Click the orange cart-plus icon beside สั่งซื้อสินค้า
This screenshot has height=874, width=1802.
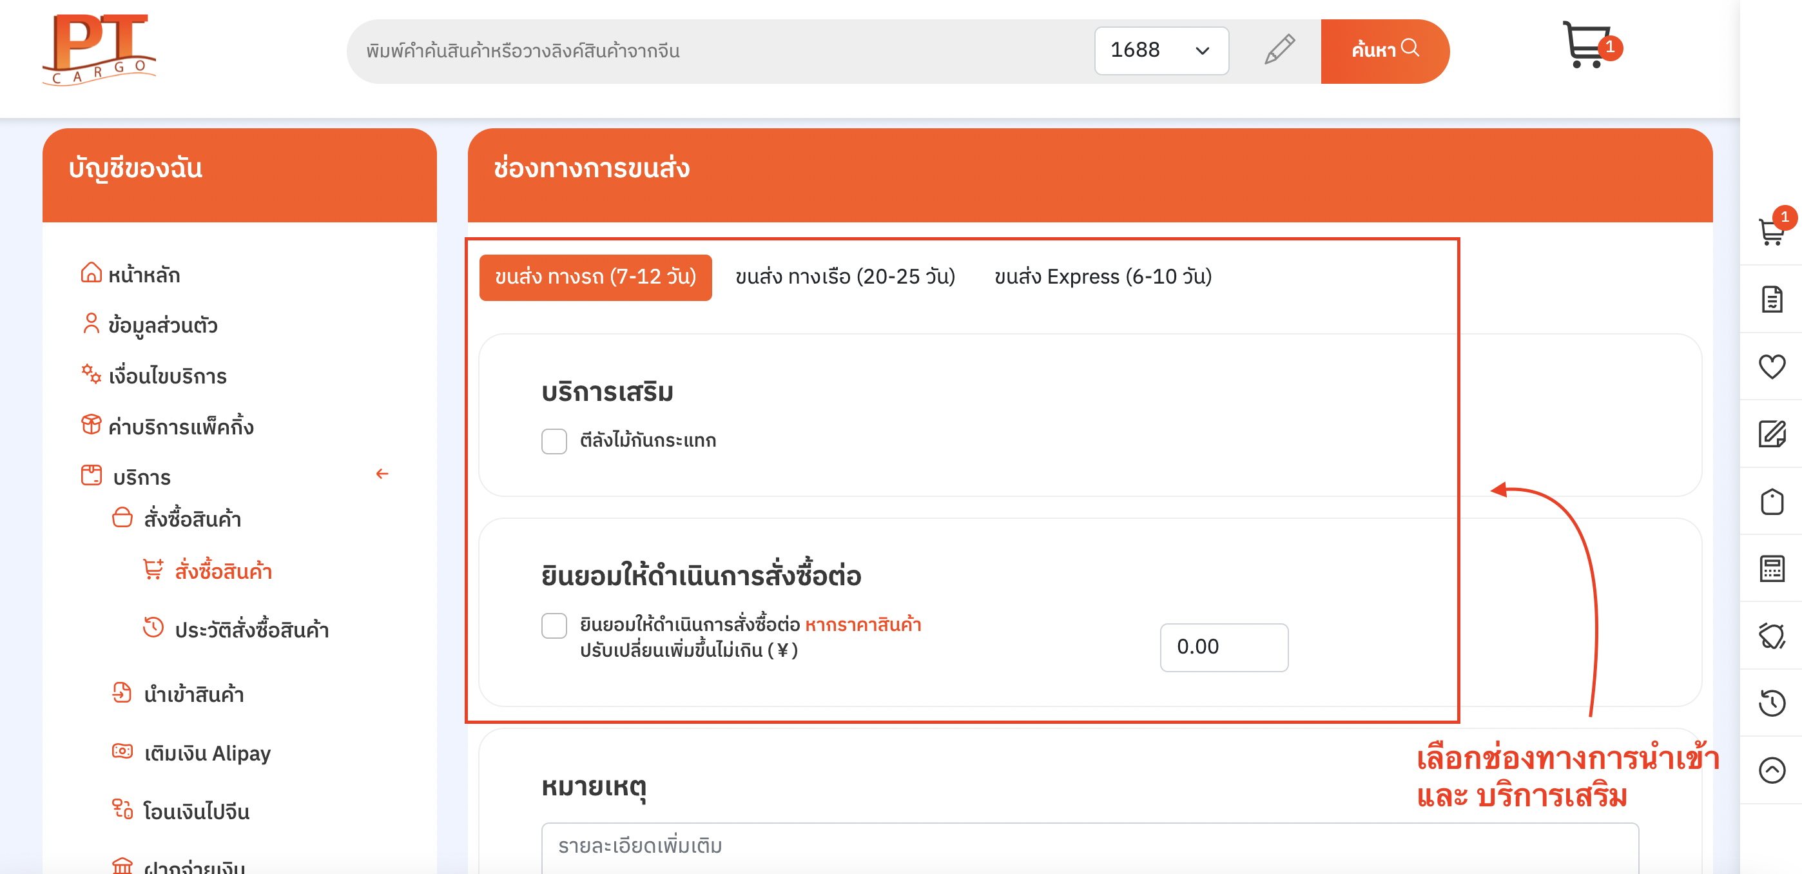(153, 569)
